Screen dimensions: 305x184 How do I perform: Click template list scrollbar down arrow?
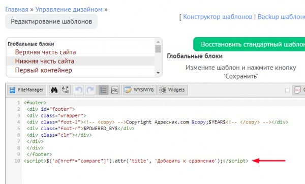coord(158,73)
